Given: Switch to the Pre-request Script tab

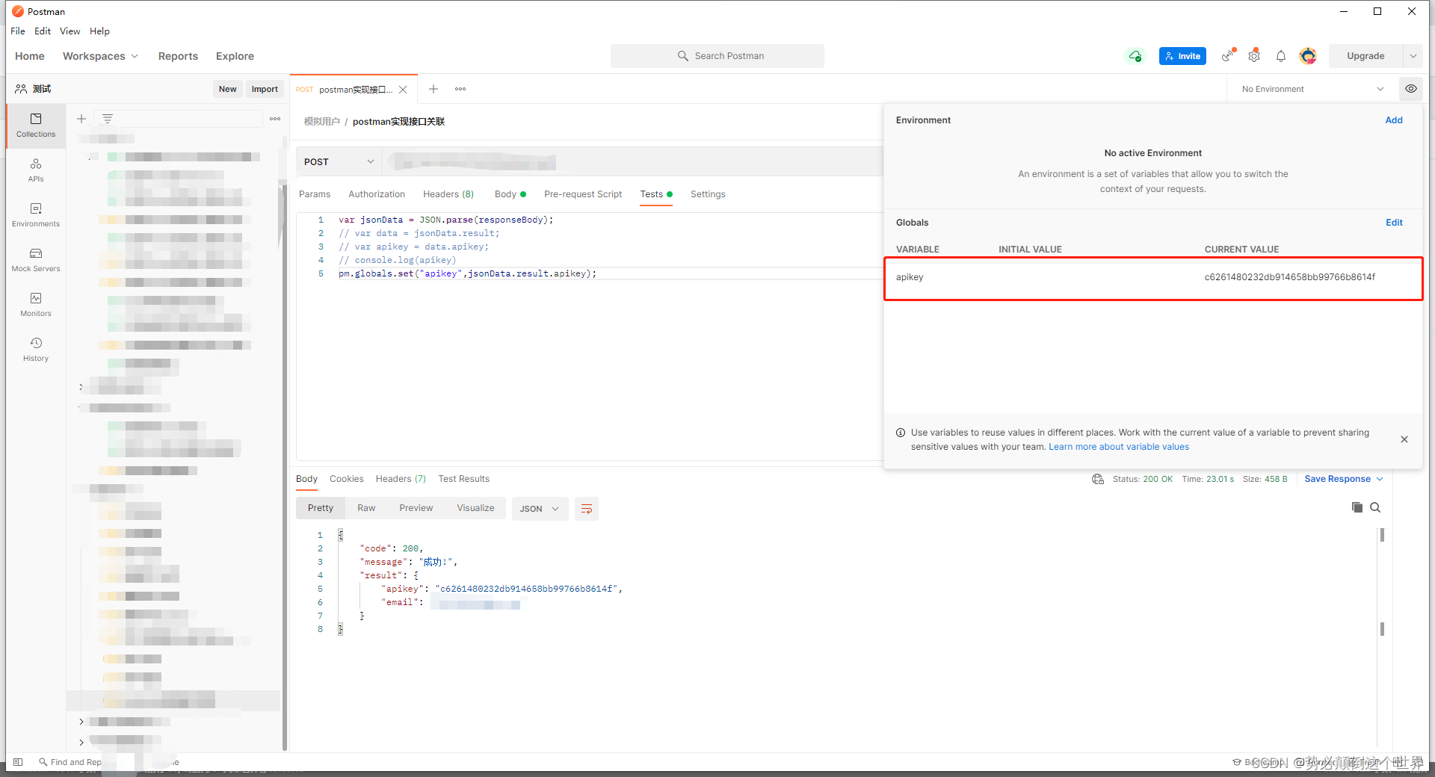Looking at the screenshot, I should click(x=583, y=194).
